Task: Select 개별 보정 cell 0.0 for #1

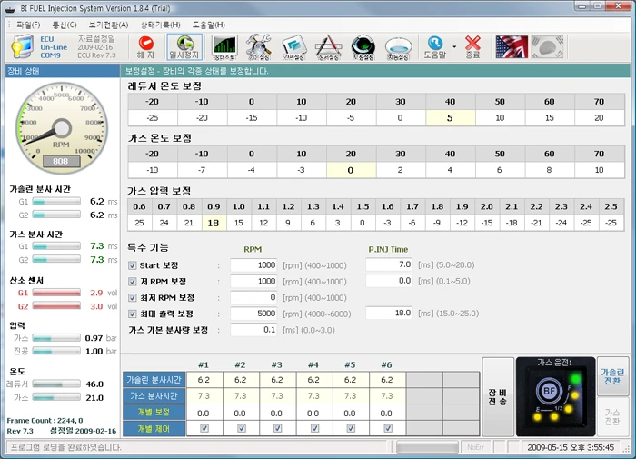Action: (x=204, y=414)
